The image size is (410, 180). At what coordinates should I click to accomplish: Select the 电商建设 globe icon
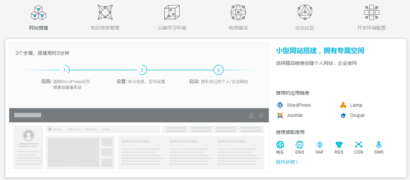click(238, 13)
